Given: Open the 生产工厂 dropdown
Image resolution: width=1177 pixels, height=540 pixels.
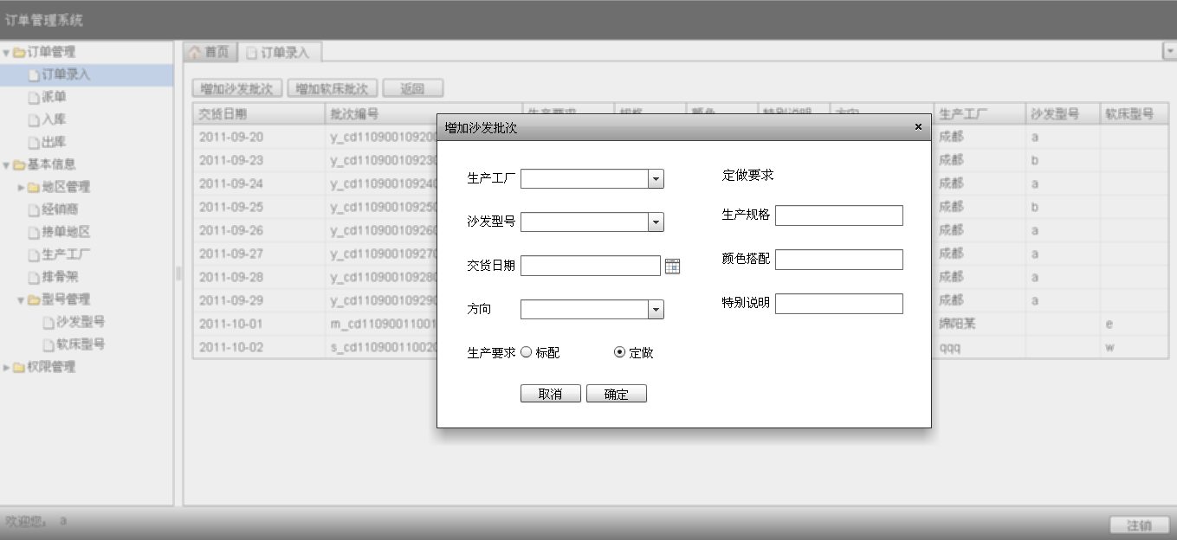Looking at the screenshot, I should (656, 178).
